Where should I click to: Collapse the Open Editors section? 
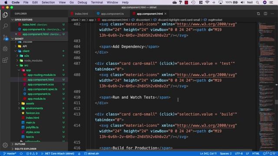(13, 19)
